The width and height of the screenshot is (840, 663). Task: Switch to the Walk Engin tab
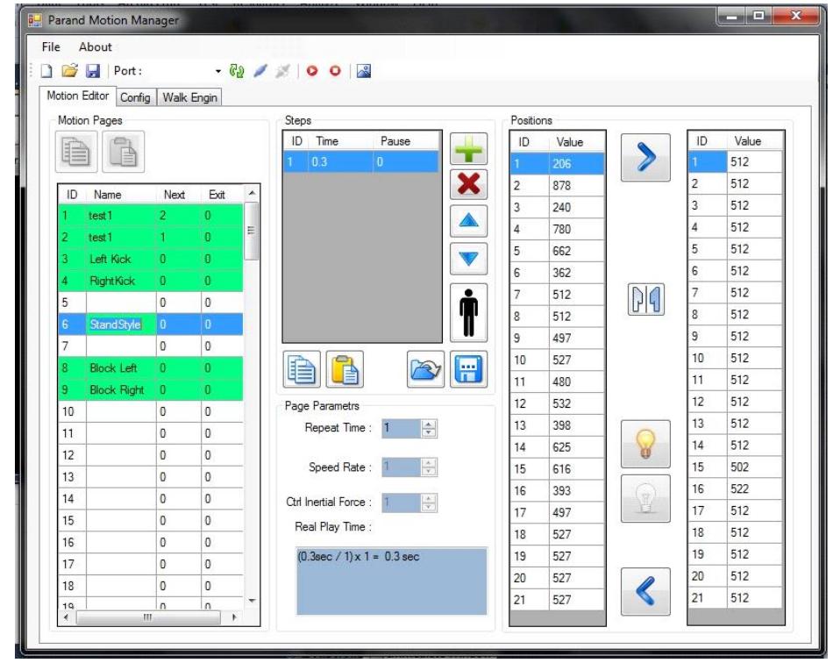point(189,97)
